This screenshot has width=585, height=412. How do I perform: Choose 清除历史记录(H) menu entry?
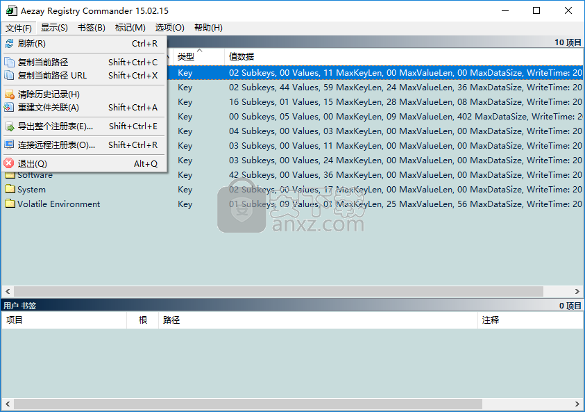point(85,94)
